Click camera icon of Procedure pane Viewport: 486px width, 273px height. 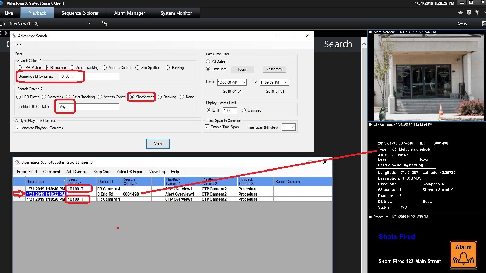[371, 217]
